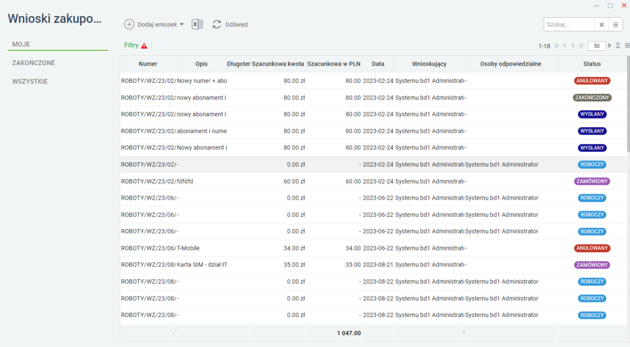The width and height of the screenshot is (630, 347).
Task: Click the 34.00 zł amount cell
Action: click(277, 248)
